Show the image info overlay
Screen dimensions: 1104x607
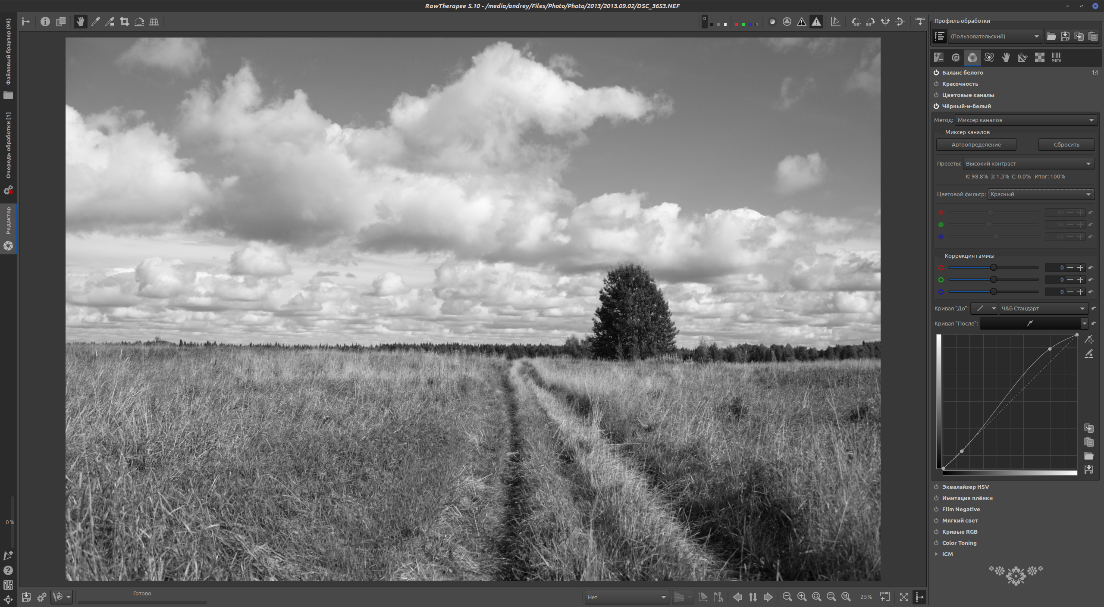[45, 22]
